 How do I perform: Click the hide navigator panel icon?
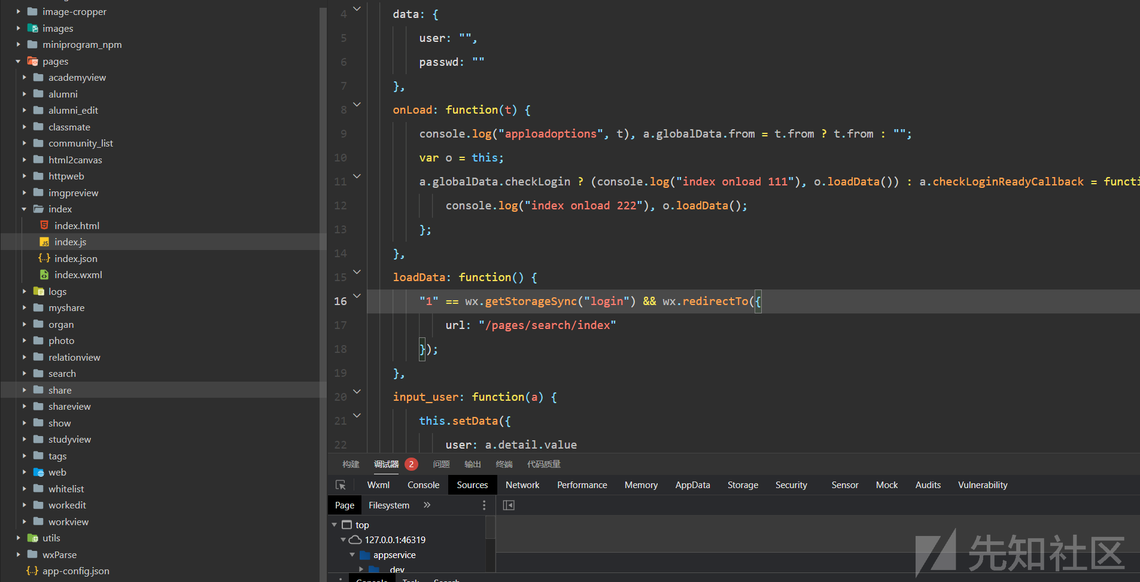pyautogui.click(x=509, y=505)
